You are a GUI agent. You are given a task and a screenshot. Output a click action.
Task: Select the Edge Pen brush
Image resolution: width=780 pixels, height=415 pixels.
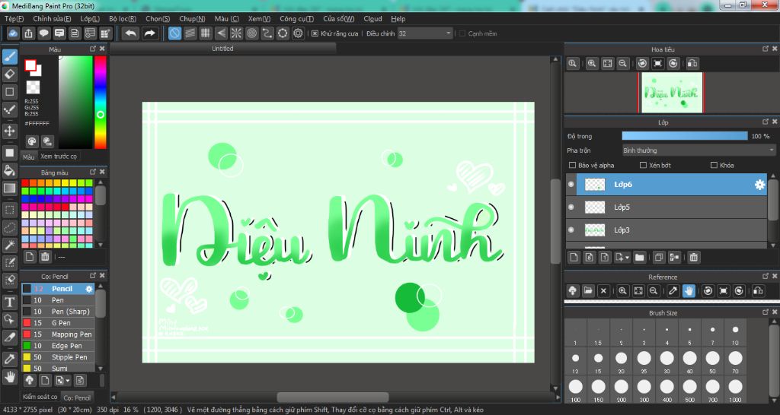[58, 346]
